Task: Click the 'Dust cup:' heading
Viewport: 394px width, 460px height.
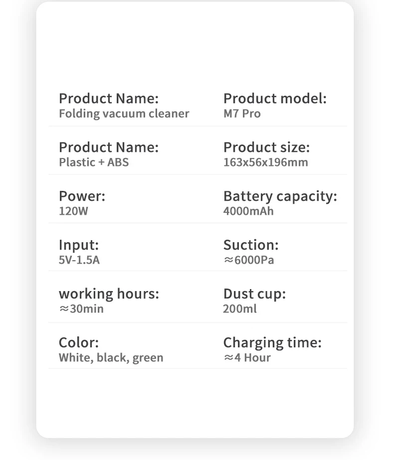Action: pos(254,294)
